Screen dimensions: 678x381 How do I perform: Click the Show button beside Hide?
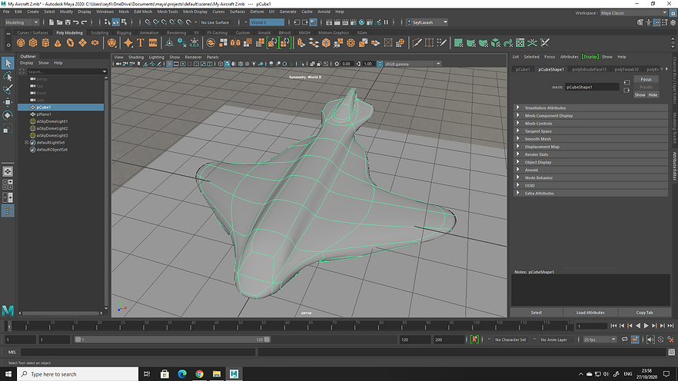(640, 94)
